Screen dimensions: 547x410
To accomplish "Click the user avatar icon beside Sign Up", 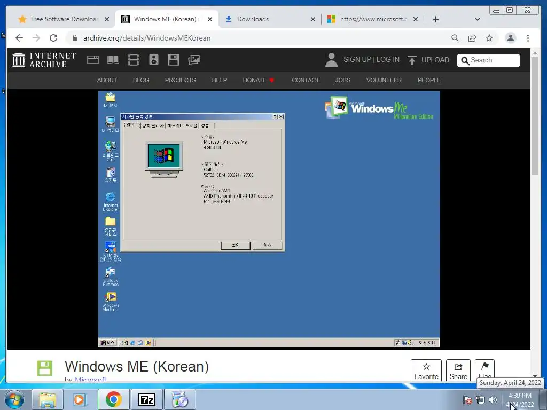I will 331,60.
